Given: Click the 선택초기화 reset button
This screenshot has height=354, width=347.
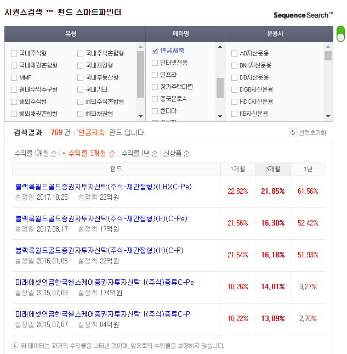Looking at the screenshot, I should (x=308, y=132).
